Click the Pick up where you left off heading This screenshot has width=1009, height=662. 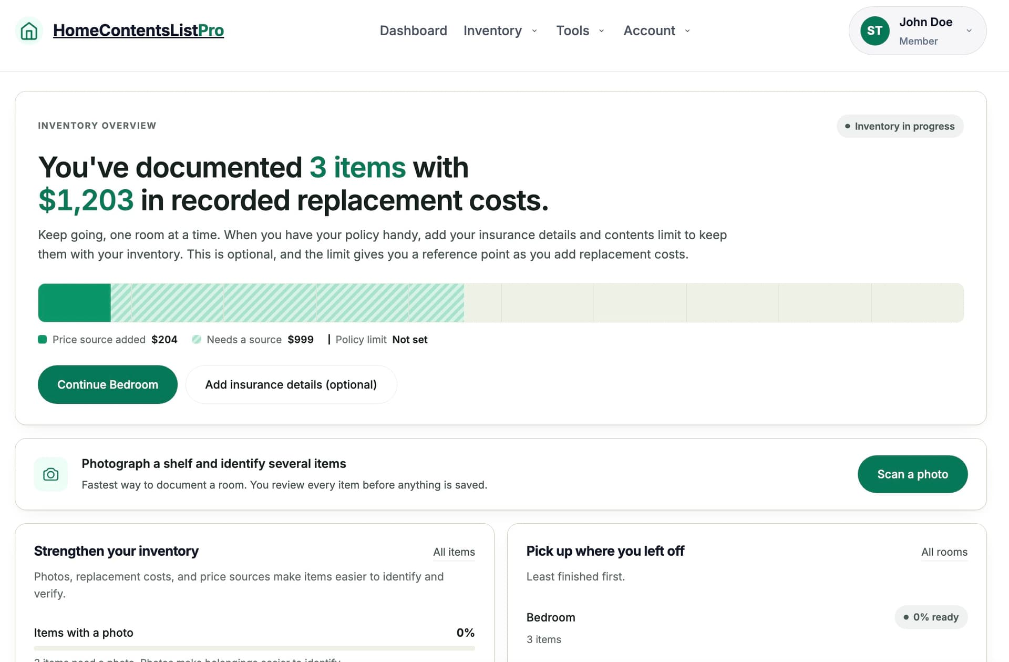coord(605,551)
